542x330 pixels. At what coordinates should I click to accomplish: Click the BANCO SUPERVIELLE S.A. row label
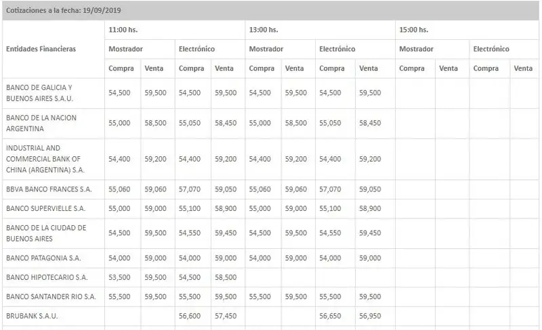click(x=45, y=209)
